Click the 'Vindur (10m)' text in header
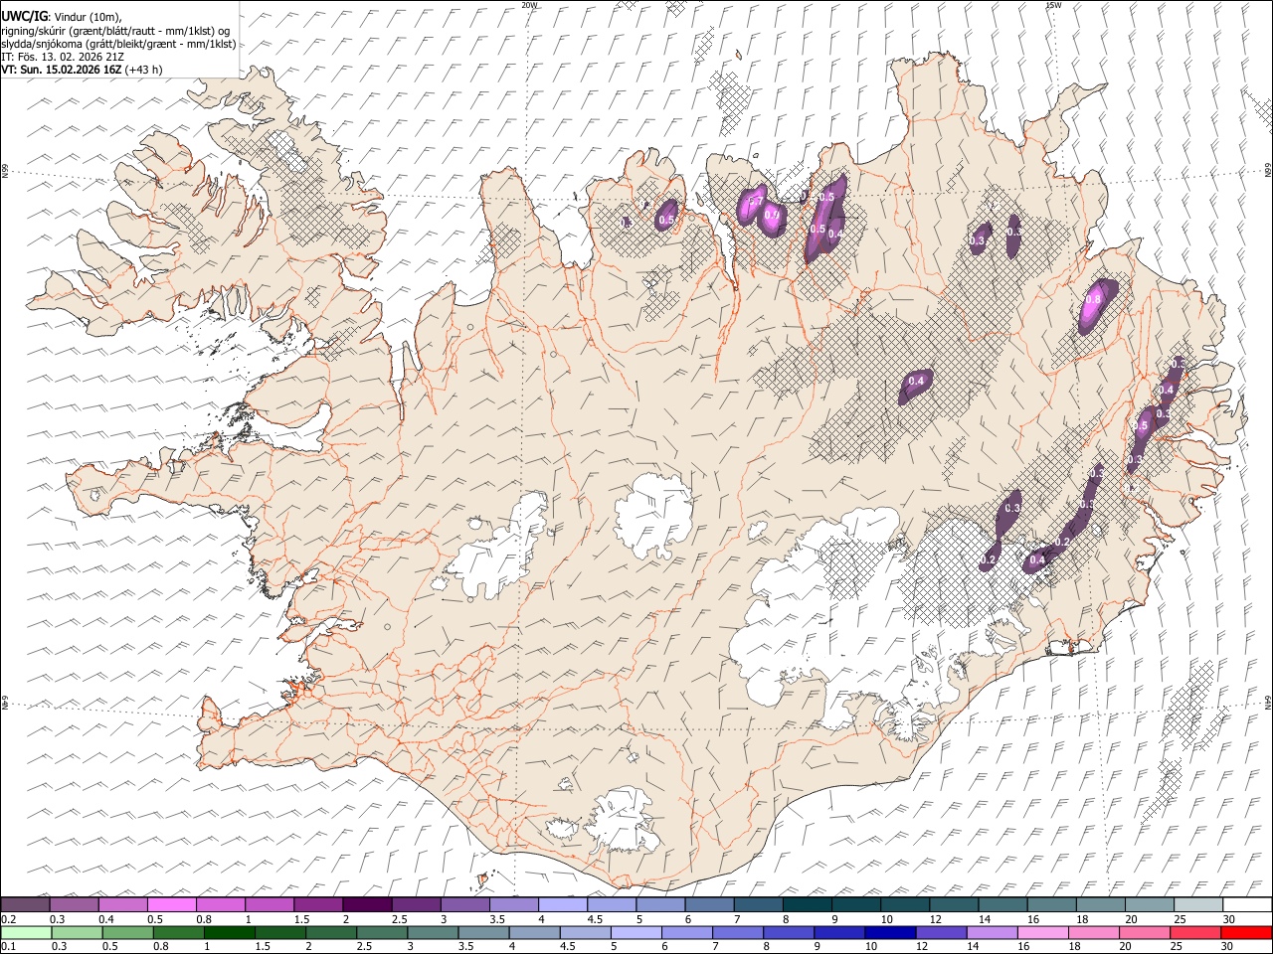The width and height of the screenshot is (1273, 954). pos(87,18)
